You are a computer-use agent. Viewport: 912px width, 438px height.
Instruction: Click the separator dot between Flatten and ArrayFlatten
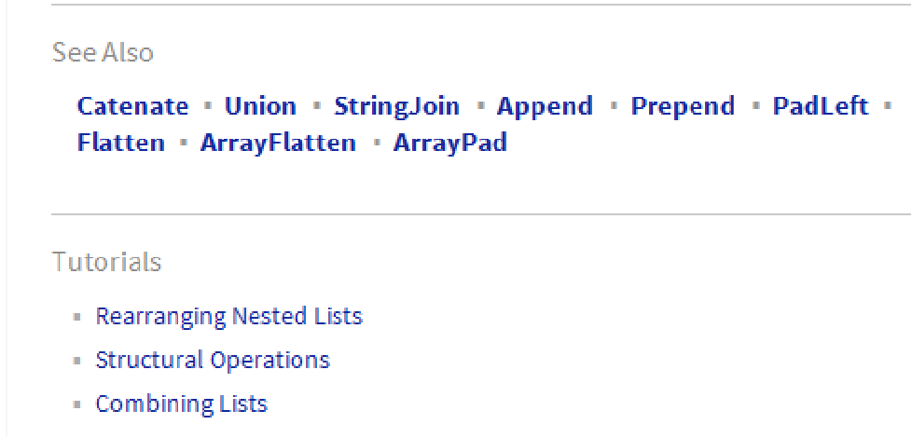(183, 144)
